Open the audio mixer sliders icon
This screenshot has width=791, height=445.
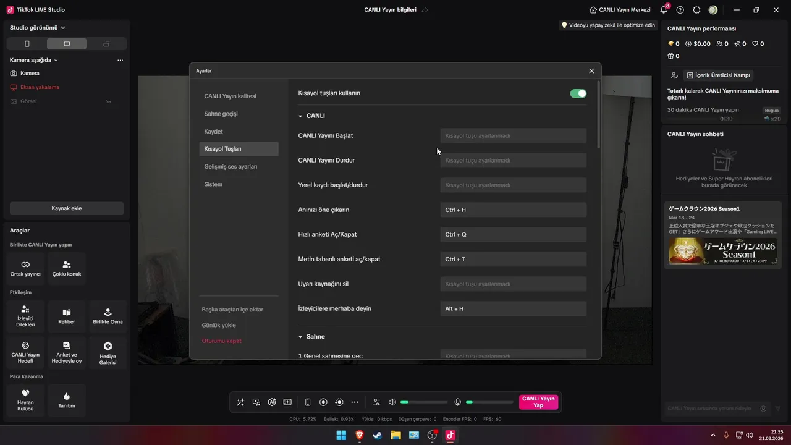pos(376,402)
